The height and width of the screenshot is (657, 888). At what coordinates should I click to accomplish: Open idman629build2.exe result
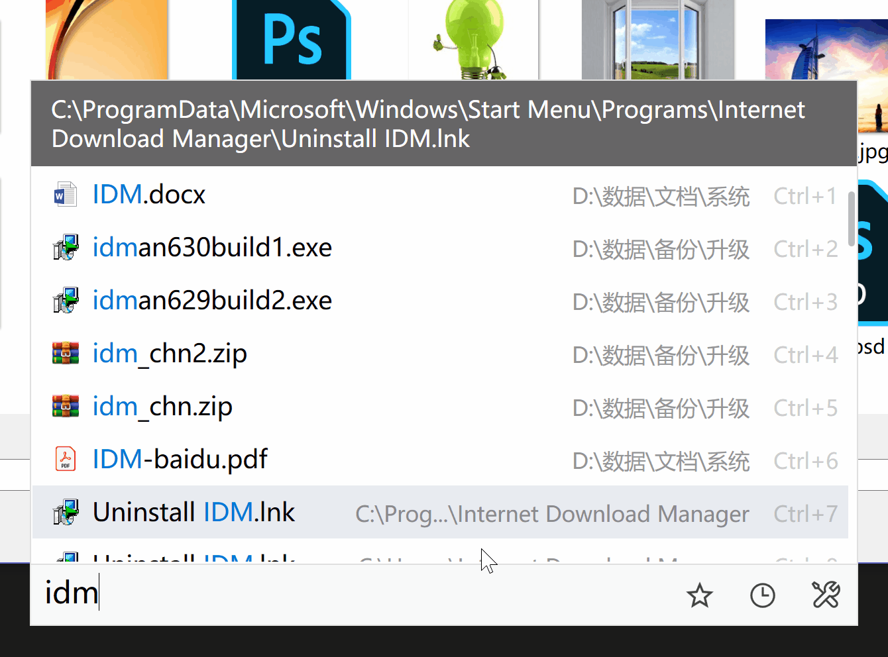tap(440, 301)
